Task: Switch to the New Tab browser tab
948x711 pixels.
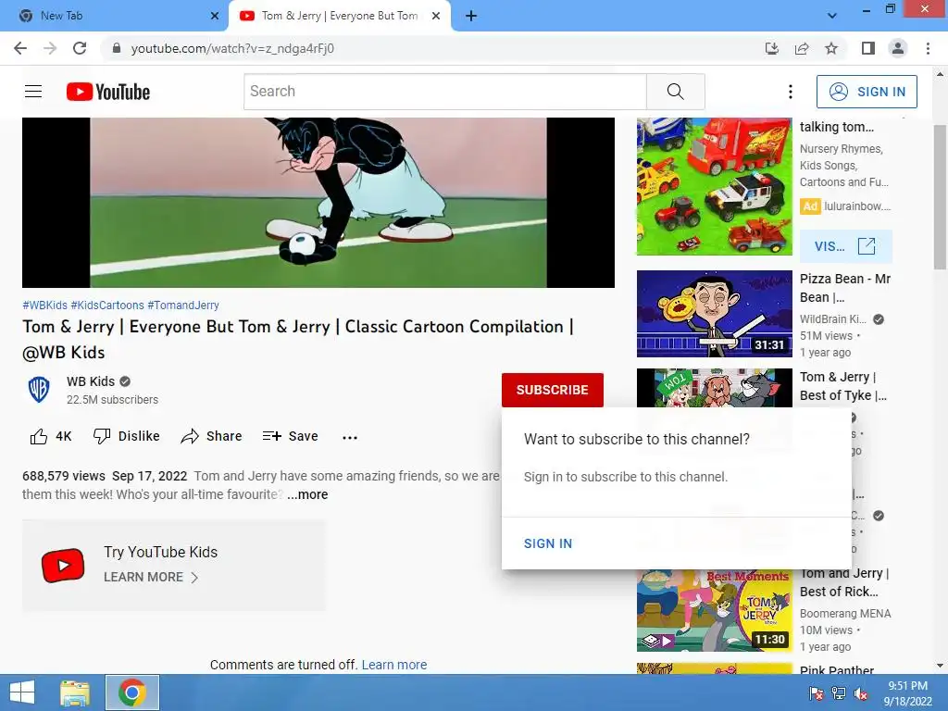Action: [x=113, y=16]
